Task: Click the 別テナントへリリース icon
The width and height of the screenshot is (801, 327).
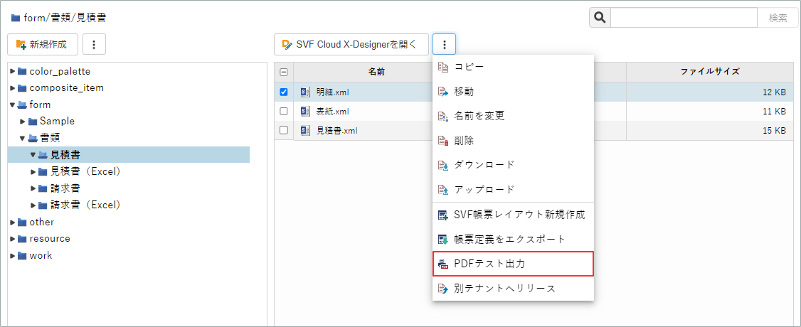Action: (443, 289)
